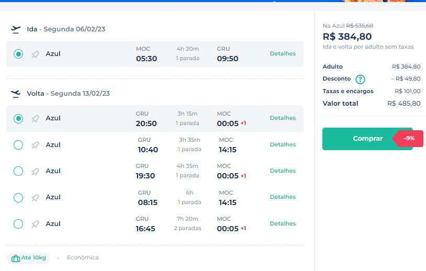Open Detalhes for the 10:40 return
The width and height of the screenshot is (426, 271).
(283, 144)
